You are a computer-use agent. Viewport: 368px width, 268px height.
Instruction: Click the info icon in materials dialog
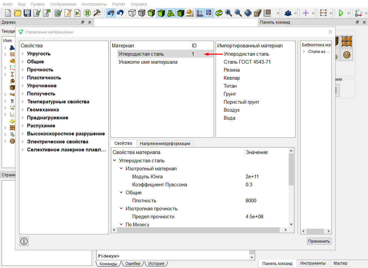(24, 241)
